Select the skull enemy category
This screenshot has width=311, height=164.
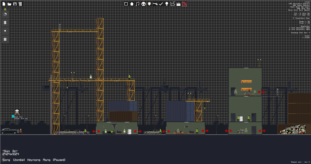pos(144,4)
